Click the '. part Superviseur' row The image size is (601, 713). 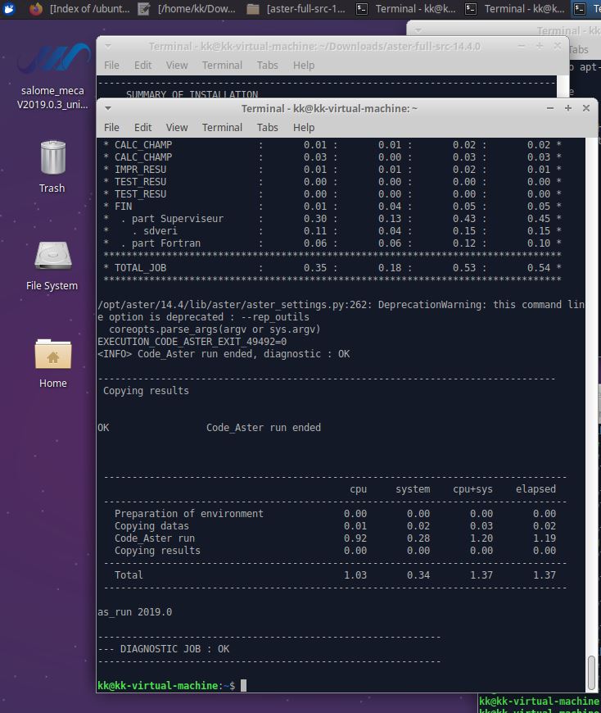pyautogui.click(x=332, y=219)
